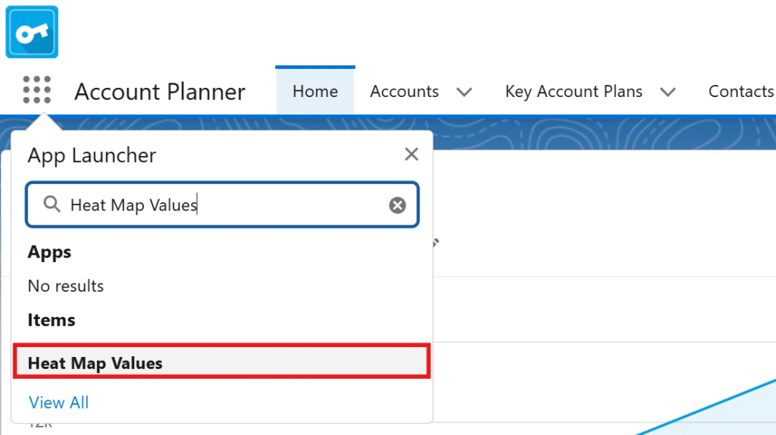Click the No results message
Screen dimensions: 776x435
pos(66,286)
